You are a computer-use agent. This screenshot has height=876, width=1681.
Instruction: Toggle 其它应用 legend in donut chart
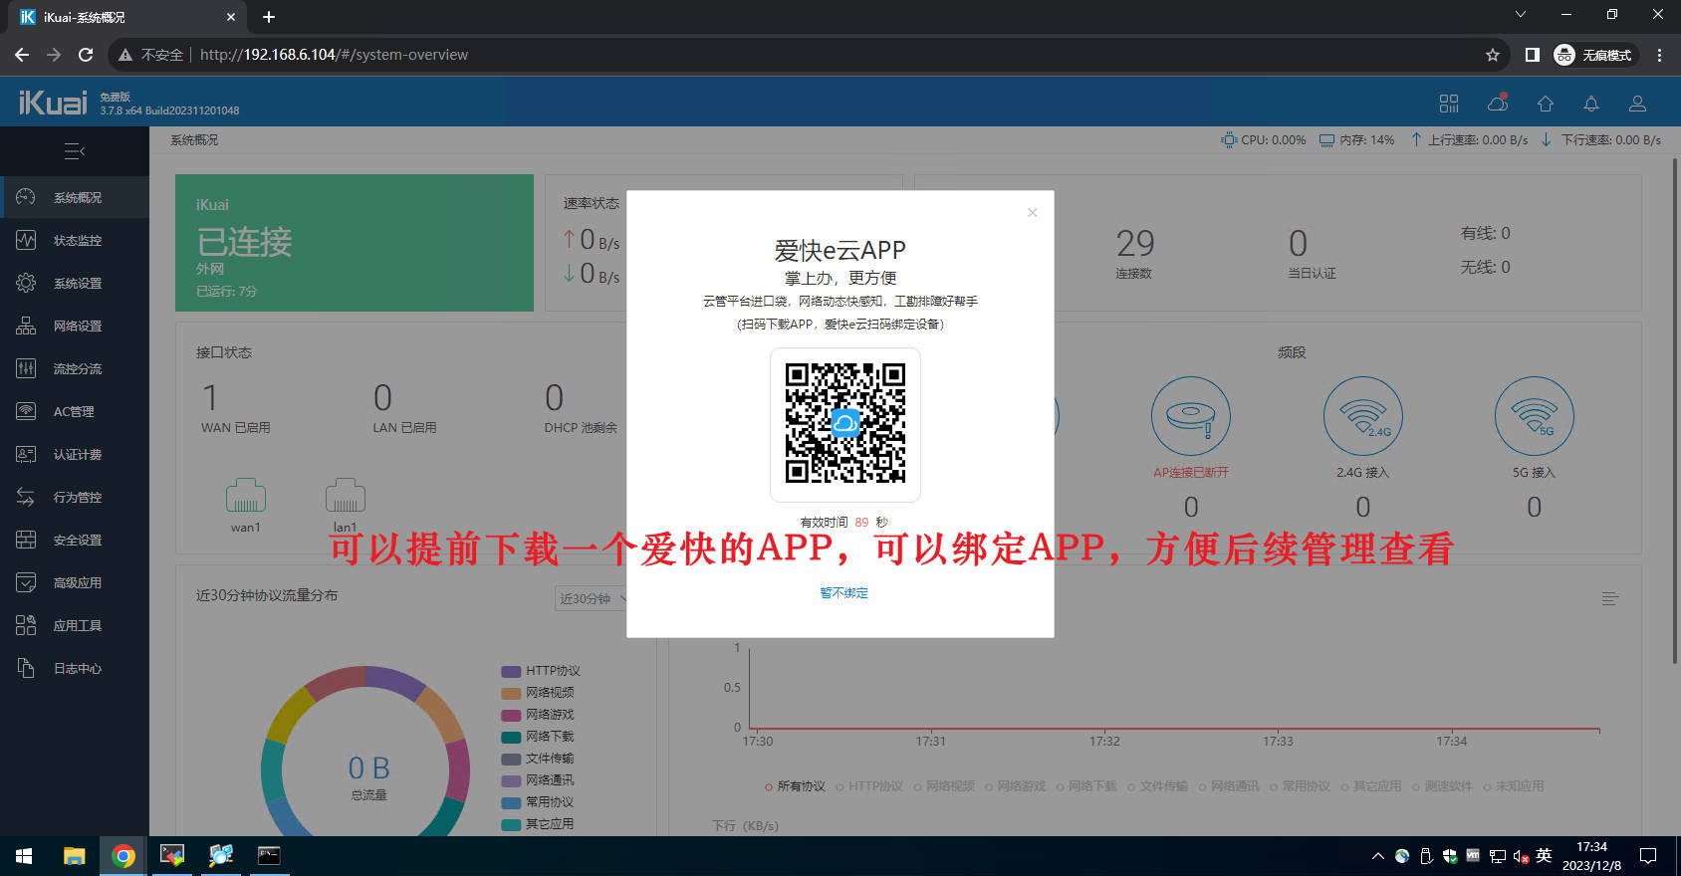point(538,824)
